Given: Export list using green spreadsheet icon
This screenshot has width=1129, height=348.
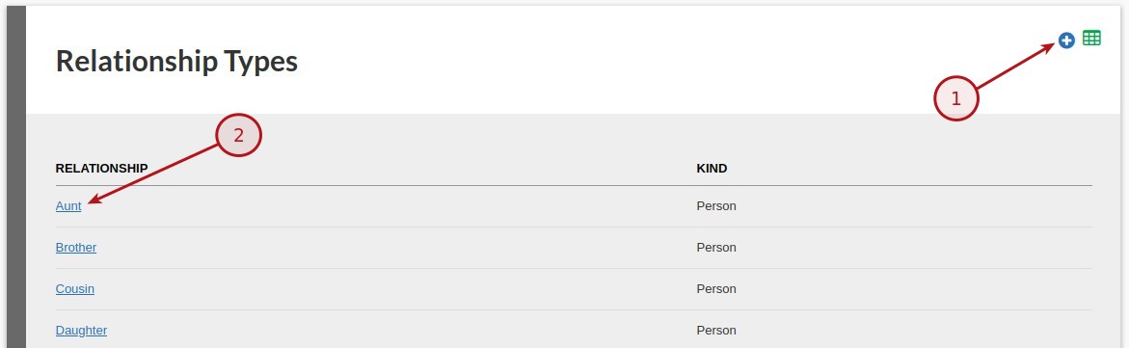Looking at the screenshot, I should pyautogui.click(x=1091, y=39).
